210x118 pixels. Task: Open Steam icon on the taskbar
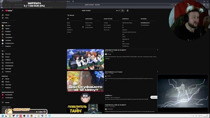(42, 116)
